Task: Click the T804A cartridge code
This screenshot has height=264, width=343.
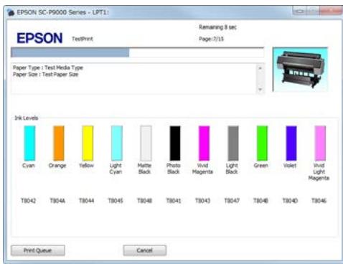Action: coord(57,200)
